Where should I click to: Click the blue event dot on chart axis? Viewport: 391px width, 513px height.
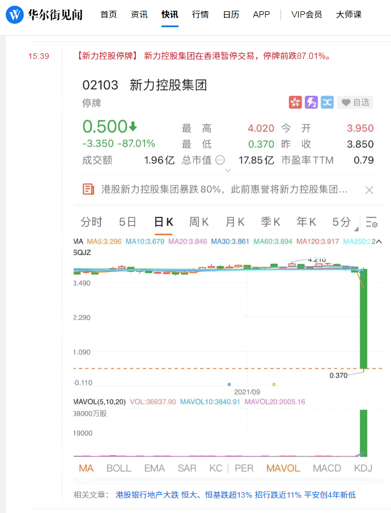coord(229,384)
